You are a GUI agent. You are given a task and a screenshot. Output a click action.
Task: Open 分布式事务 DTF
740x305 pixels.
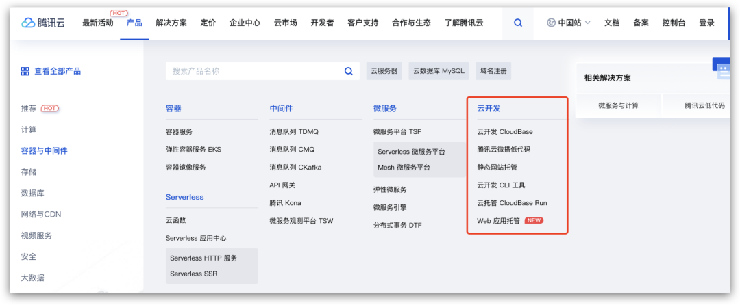[397, 226]
